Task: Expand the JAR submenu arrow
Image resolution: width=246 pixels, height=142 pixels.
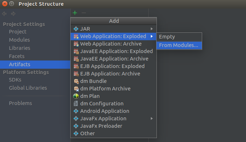Action: pos(152,29)
